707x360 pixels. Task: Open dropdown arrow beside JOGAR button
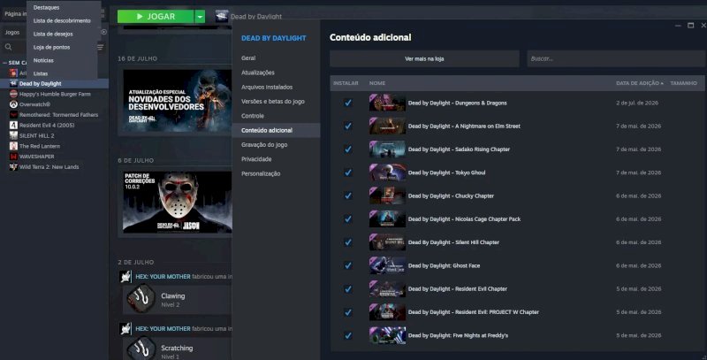pos(200,17)
